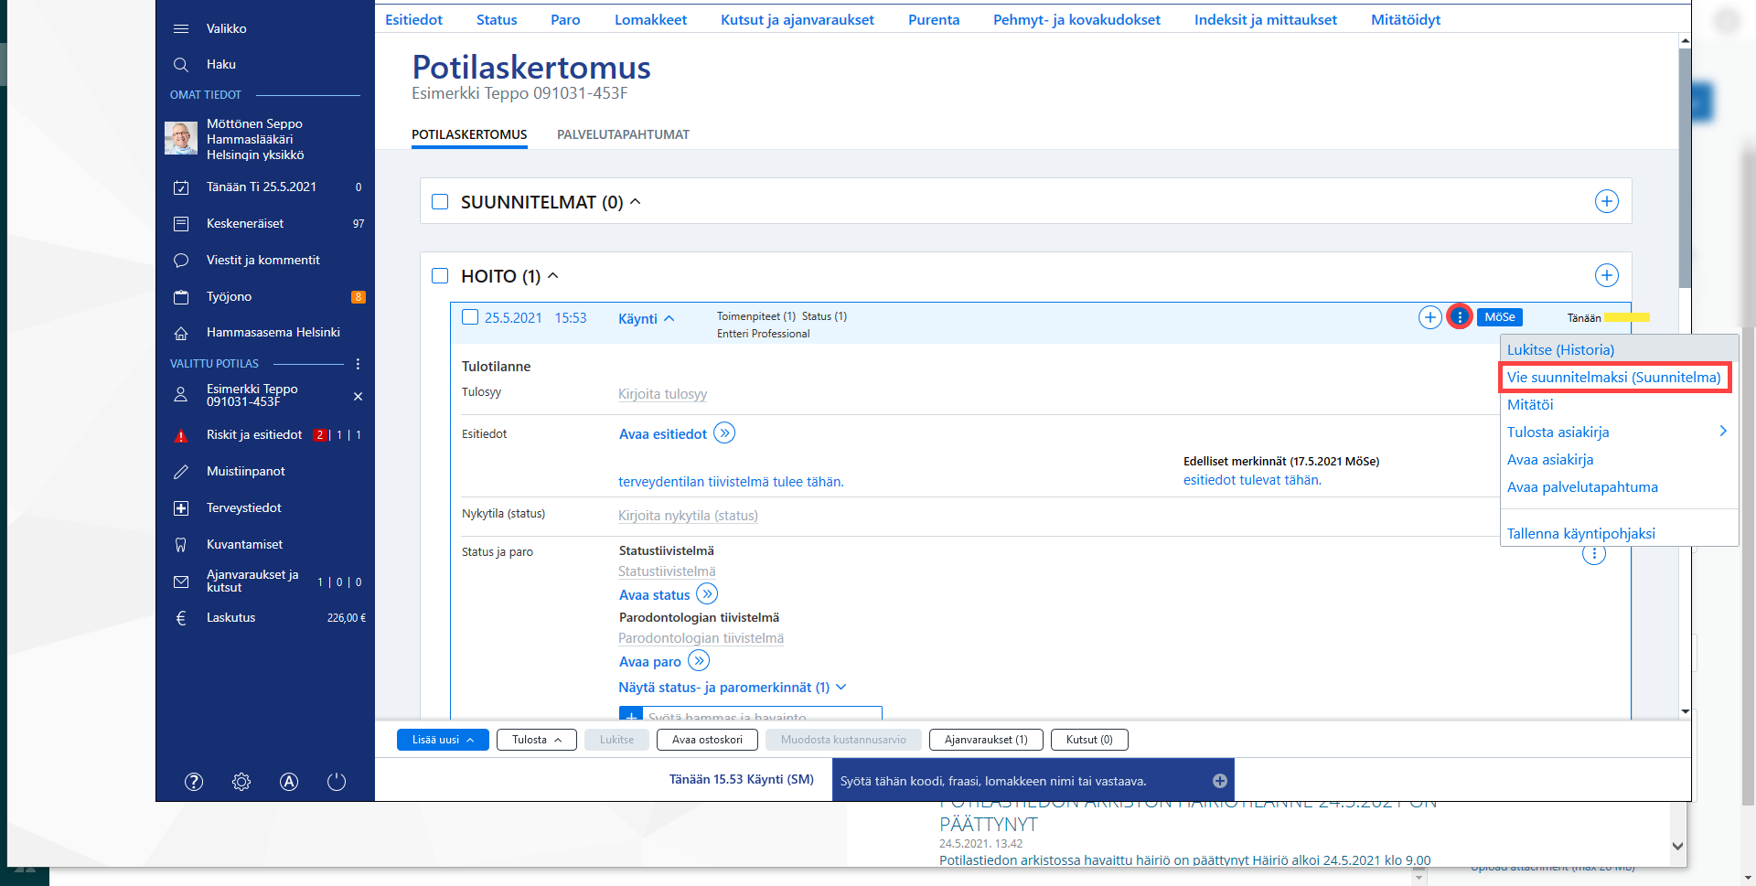
Task: Click the yellow Tänään color bar
Action: click(x=1627, y=317)
